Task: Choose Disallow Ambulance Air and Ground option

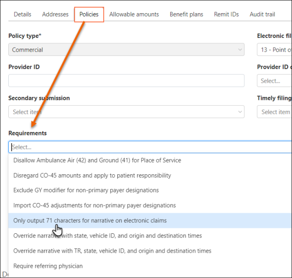Action: pos(97,160)
